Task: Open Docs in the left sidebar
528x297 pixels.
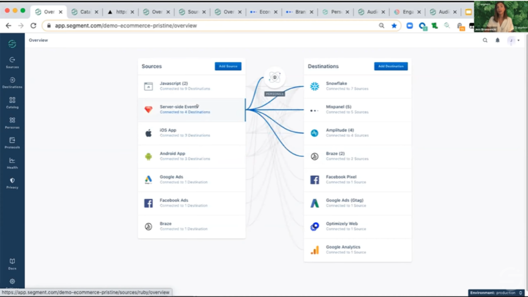Action: point(12,264)
